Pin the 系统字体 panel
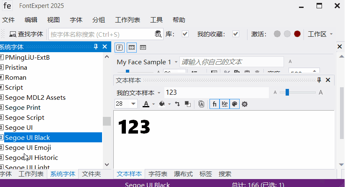Screen dimensions: 345x187 (x=96, y=47)
